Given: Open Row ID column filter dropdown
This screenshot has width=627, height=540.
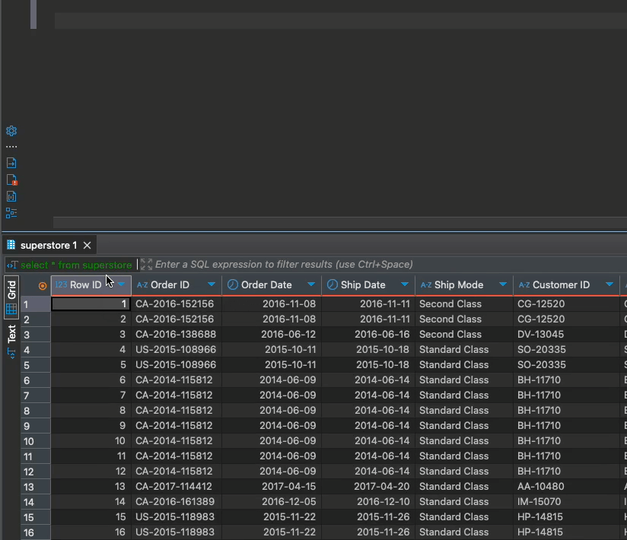Looking at the screenshot, I should pyautogui.click(x=121, y=285).
